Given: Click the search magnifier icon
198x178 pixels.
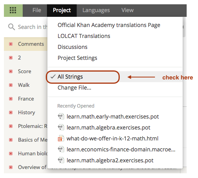Looking at the screenshot, I should (11, 27).
